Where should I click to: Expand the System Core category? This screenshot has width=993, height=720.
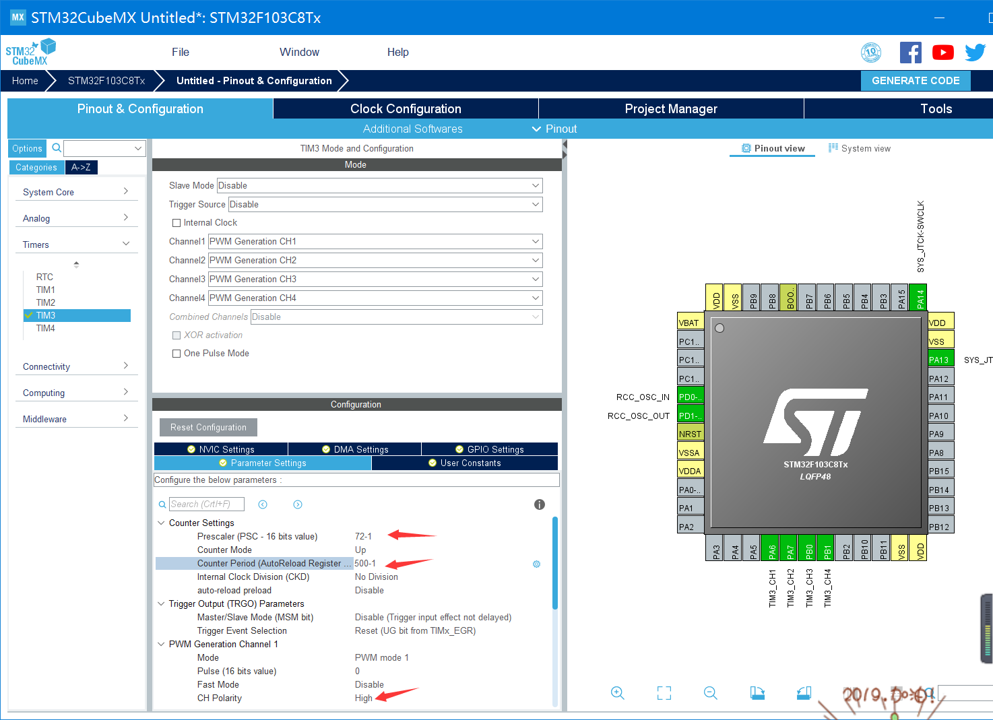click(75, 192)
